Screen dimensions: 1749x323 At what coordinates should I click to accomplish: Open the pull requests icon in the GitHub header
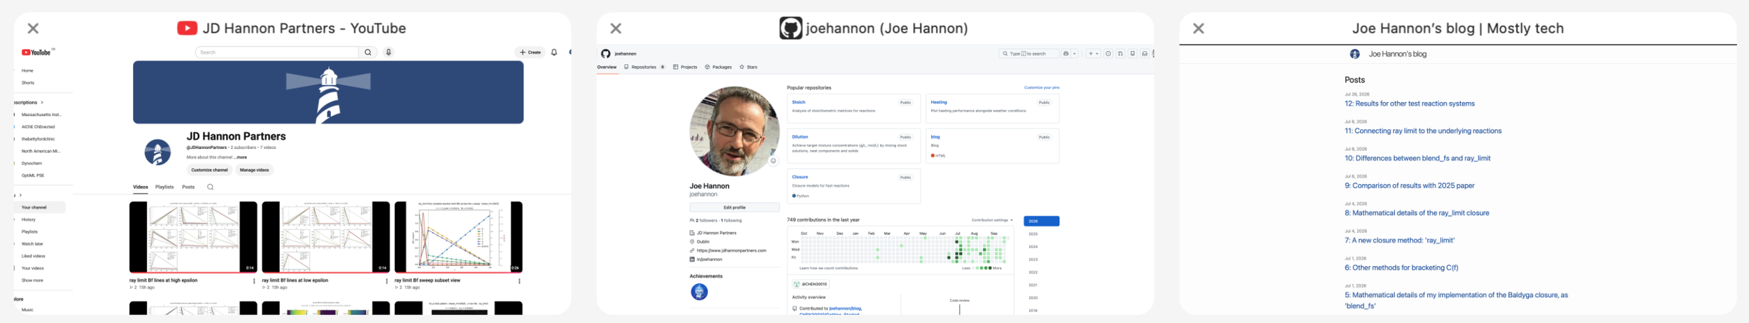tap(1120, 54)
